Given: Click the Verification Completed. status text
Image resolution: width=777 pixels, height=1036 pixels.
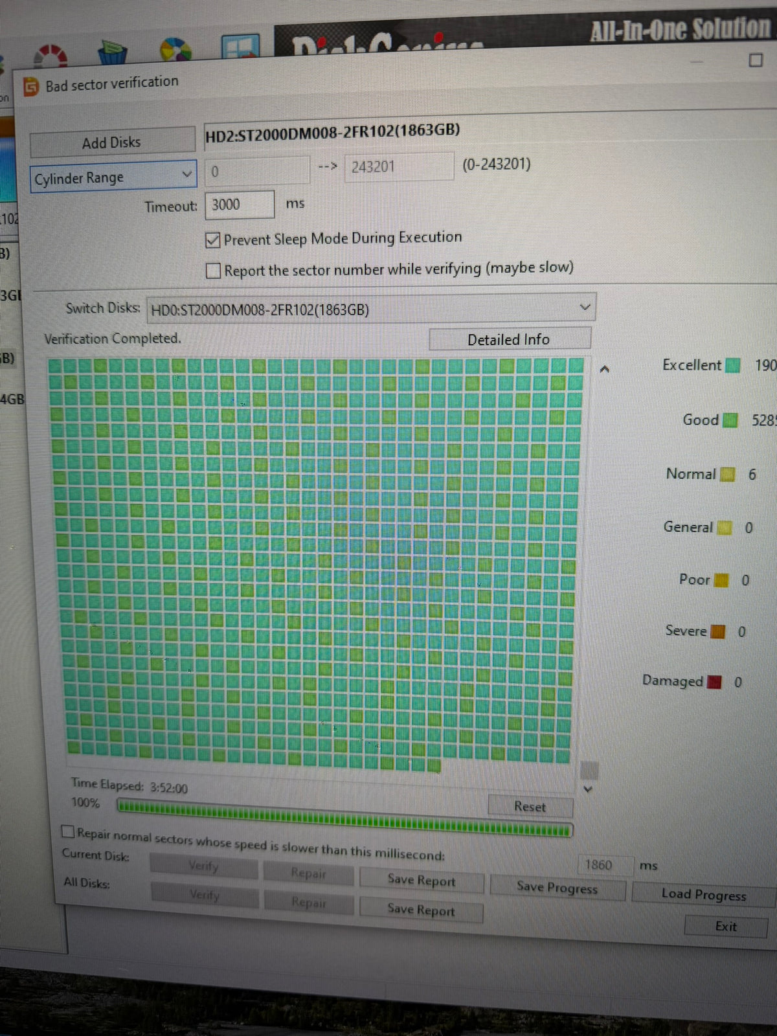Looking at the screenshot, I should click(x=113, y=339).
